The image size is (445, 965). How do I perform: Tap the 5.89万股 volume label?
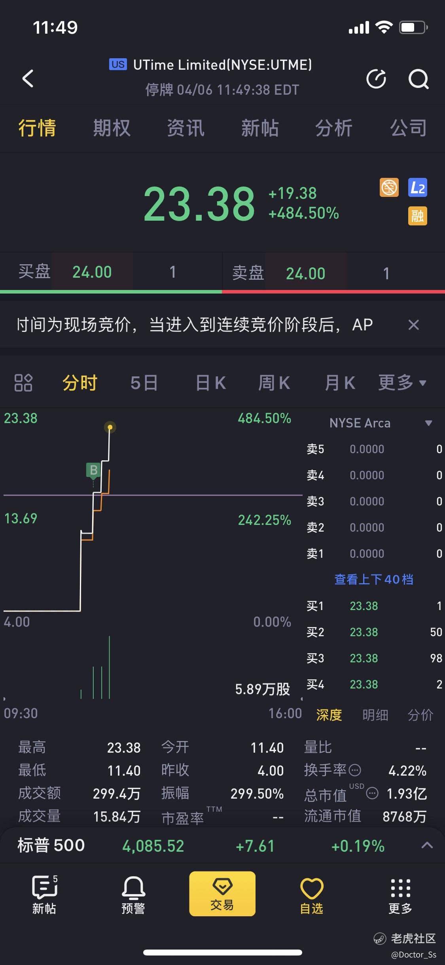pos(263,689)
